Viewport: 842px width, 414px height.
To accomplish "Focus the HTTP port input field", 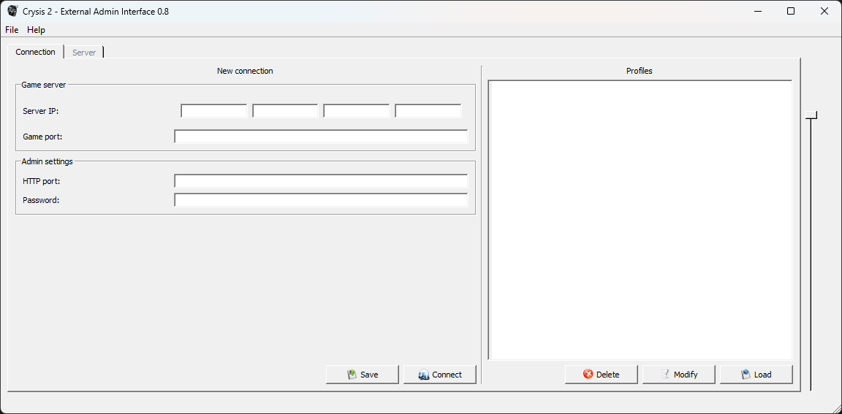I will (320, 181).
